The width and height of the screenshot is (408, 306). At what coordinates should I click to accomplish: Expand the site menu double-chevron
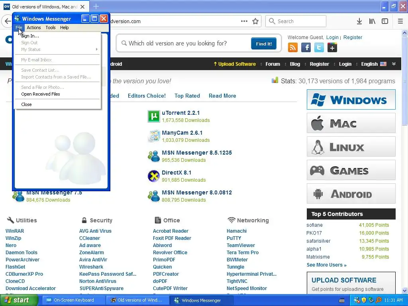tap(394, 64)
